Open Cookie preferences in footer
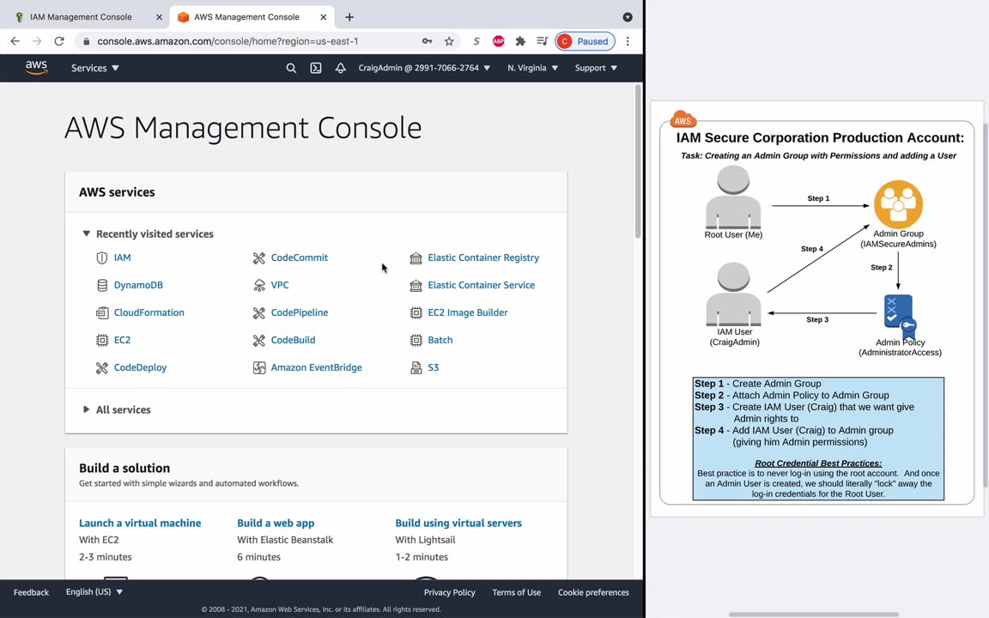Screen dimensions: 989x618 pos(593,593)
